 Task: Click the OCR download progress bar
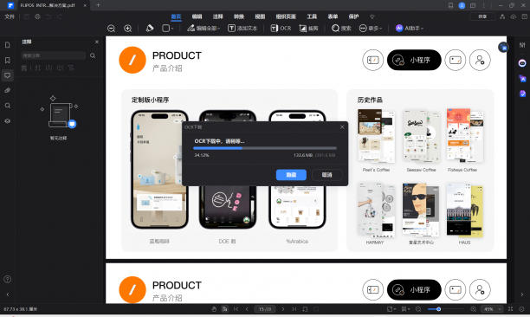tap(265, 148)
